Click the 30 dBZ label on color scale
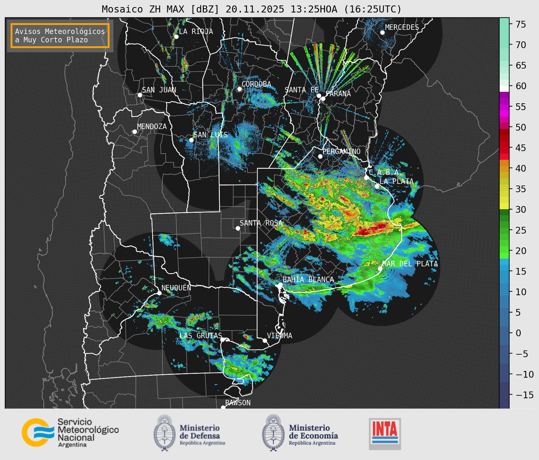 click(x=520, y=210)
